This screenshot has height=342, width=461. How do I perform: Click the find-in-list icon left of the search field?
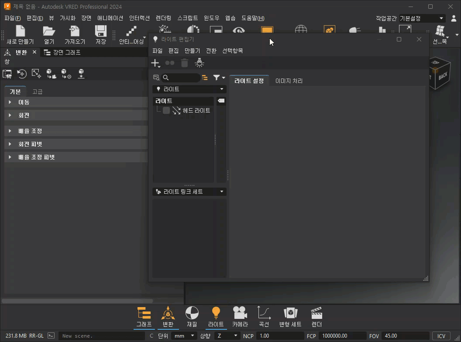156,78
